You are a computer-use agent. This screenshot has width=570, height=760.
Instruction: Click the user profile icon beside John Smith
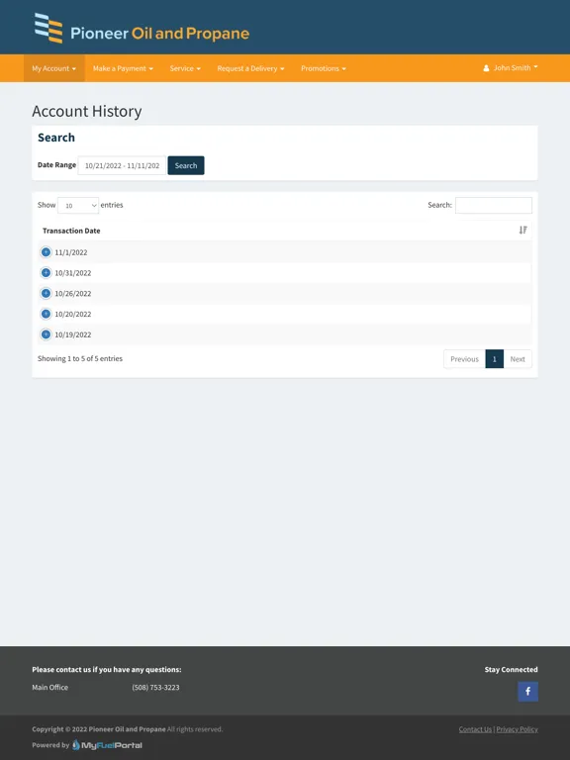coord(486,68)
